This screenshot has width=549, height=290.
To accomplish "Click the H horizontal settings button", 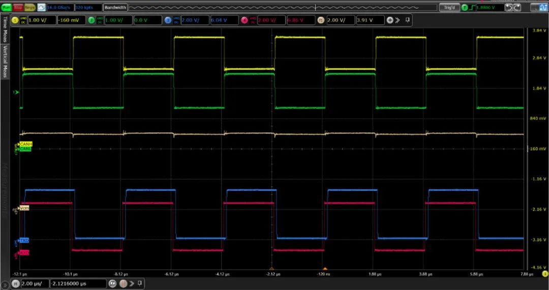I will (x=15, y=283).
